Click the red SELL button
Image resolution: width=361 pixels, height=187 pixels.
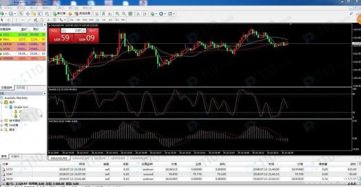coord(55,31)
